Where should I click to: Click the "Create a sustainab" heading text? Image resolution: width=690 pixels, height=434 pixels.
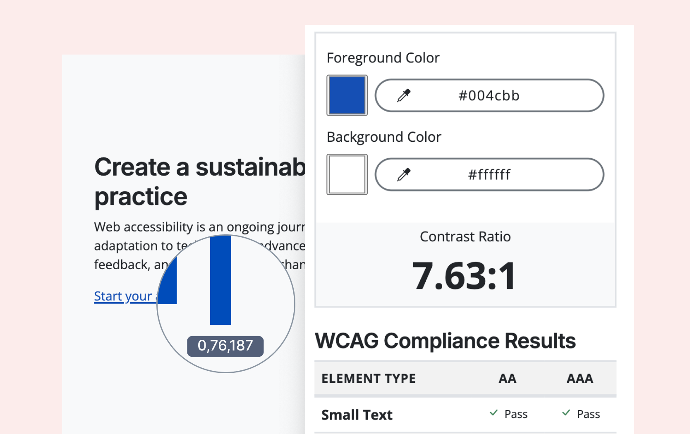tap(200, 167)
